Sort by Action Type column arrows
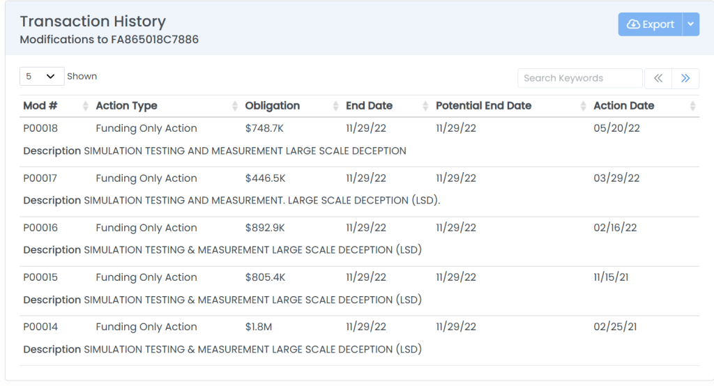The image size is (714, 386). point(235,106)
